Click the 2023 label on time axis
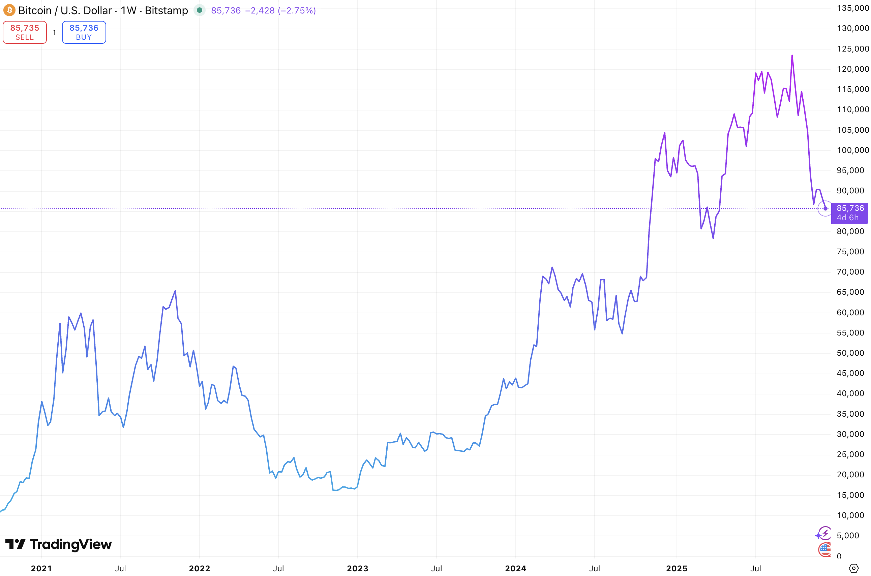The height and width of the screenshot is (576, 871). pyautogui.click(x=357, y=568)
